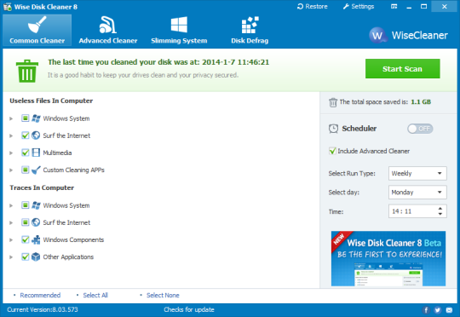
Task: Open the Select Run Type dropdown
Action: (x=417, y=173)
